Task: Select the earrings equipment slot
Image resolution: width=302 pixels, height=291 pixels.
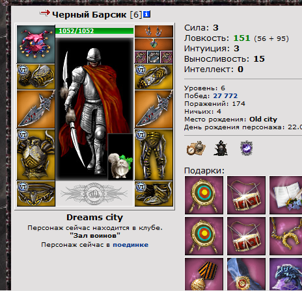Action: (154, 31)
